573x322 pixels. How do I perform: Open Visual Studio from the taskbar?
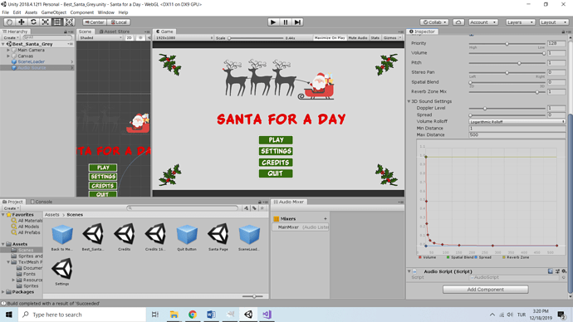[267, 315]
